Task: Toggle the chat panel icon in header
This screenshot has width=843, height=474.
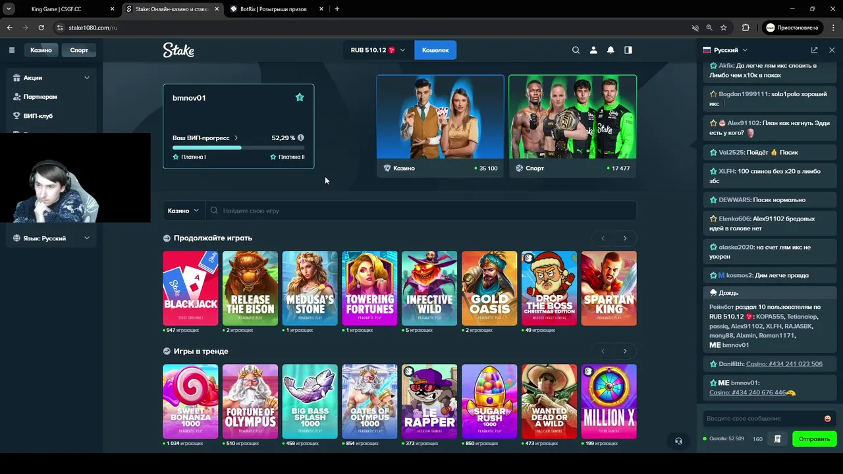Action: (x=628, y=50)
